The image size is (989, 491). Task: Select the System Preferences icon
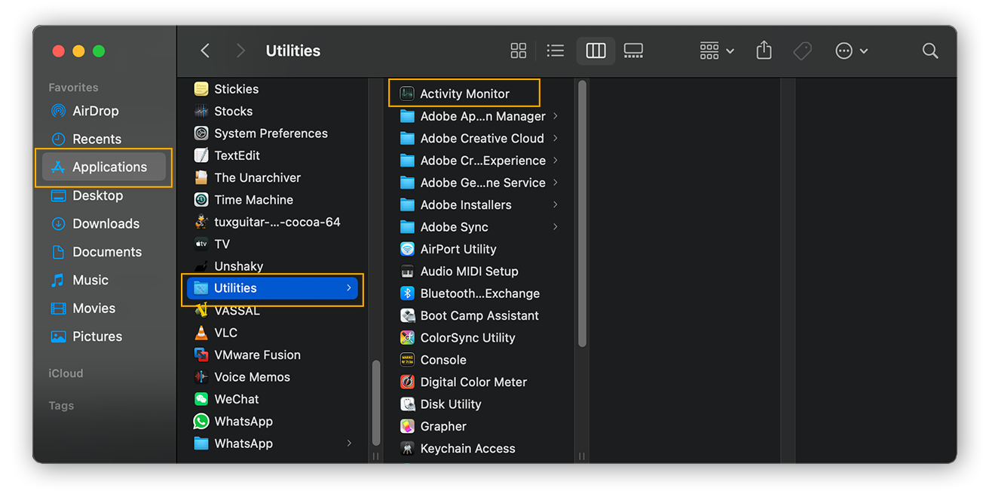pyautogui.click(x=201, y=133)
